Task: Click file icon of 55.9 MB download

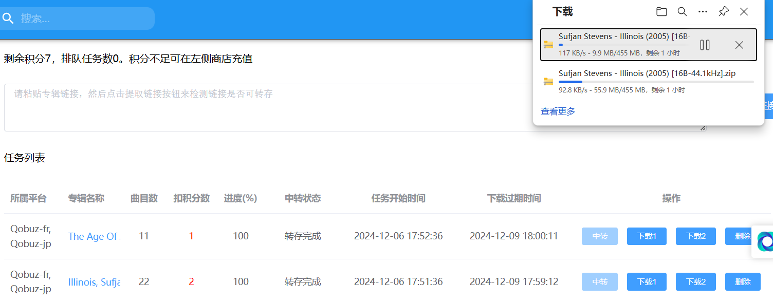Action: click(x=548, y=81)
